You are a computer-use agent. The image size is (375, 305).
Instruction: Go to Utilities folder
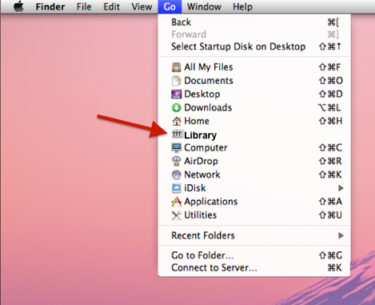click(254, 215)
